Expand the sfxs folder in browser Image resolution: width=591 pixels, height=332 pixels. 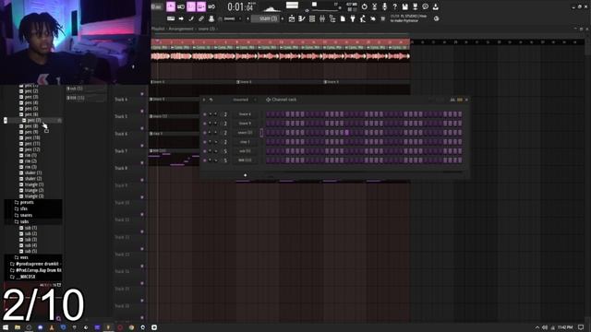pyautogui.click(x=24, y=208)
